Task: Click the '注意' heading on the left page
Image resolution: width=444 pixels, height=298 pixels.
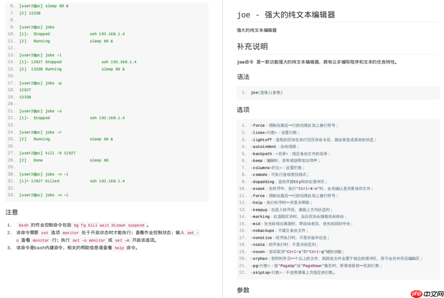Action: pyautogui.click(x=12, y=212)
